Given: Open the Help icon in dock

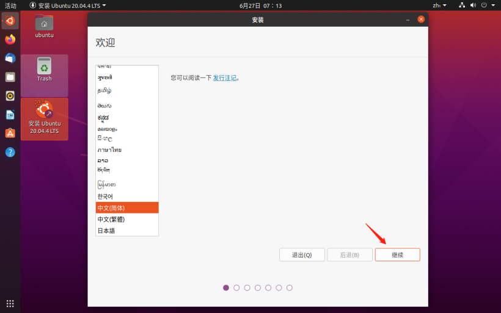Looking at the screenshot, I should (x=10, y=152).
